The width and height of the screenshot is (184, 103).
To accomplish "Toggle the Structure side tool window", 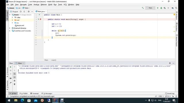I will [7, 72].
